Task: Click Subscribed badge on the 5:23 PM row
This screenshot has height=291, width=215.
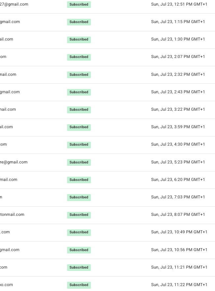Action: click(79, 162)
